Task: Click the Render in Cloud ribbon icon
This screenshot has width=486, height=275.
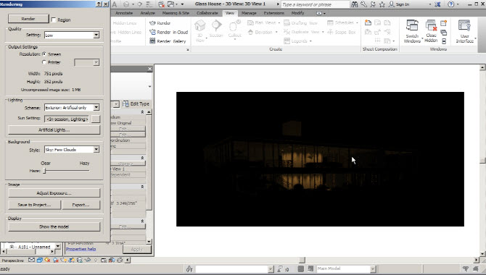Action: (152, 32)
